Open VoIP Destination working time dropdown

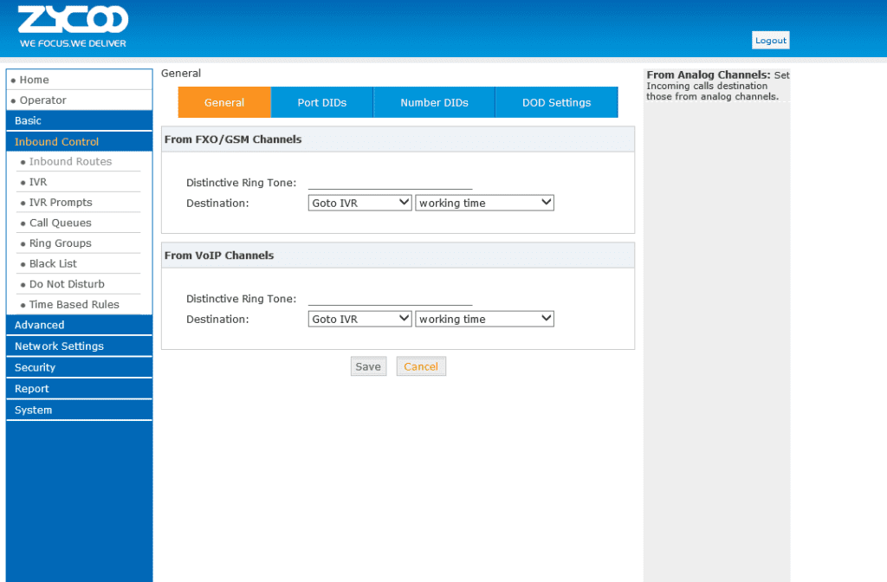(x=484, y=320)
